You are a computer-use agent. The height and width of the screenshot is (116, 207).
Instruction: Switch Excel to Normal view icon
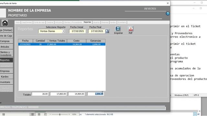32,114
